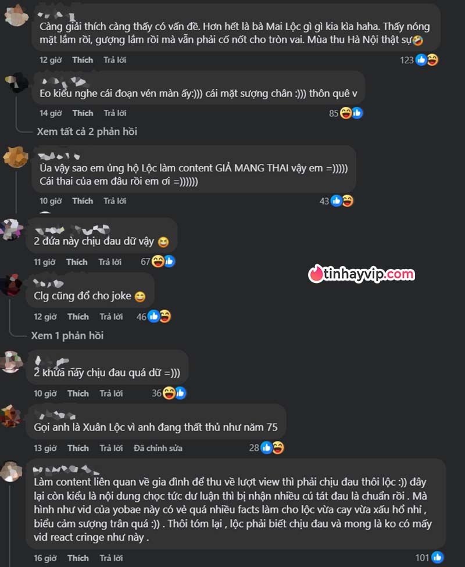View haha reactions on the 85-count comment
The height and width of the screenshot is (567, 465).
pos(346,113)
